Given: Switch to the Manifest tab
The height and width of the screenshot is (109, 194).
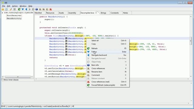Looking at the screenshot, I should coord(38,13).
